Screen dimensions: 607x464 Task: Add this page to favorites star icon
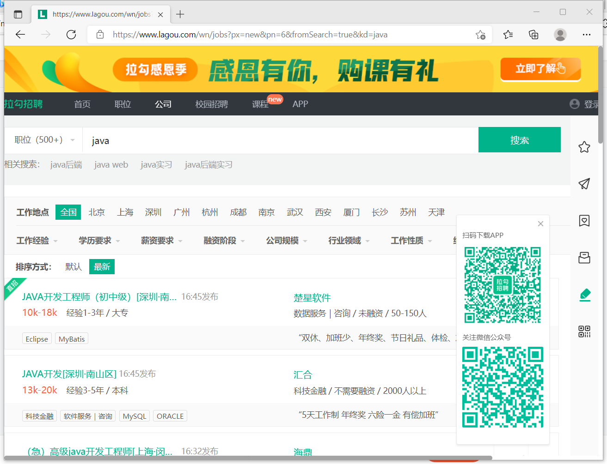coord(481,35)
